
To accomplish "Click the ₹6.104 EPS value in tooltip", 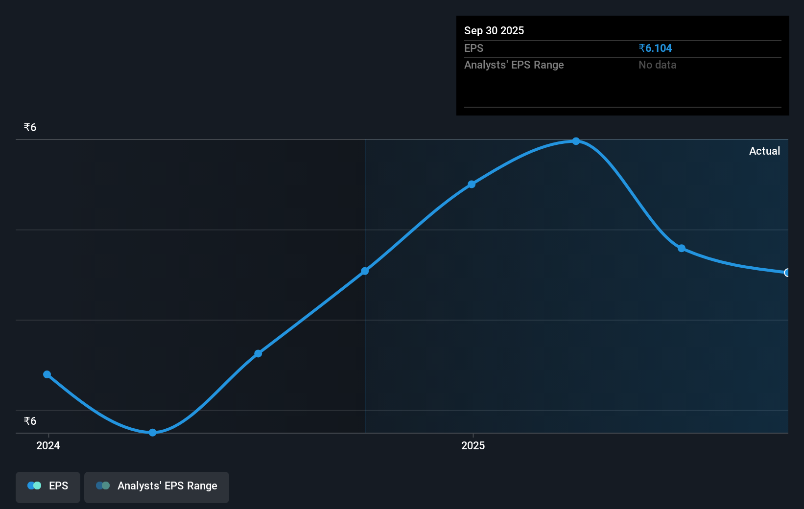I will point(655,48).
